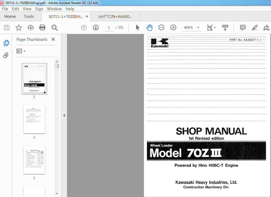Open the Sign menu
271x197 pixels.
point(39,9)
